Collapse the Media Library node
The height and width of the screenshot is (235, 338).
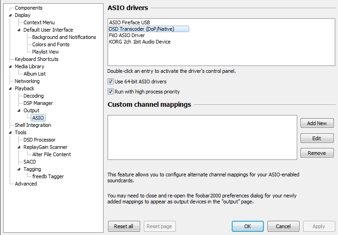point(10,66)
